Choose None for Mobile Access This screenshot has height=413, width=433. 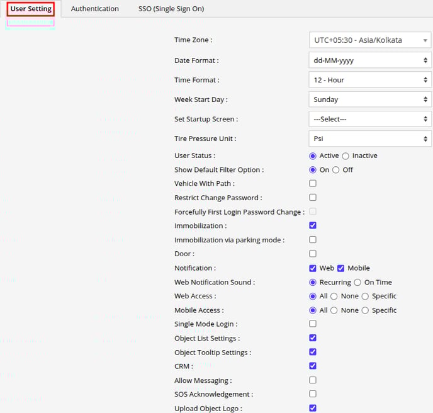pyautogui.click(x=334, y=310)
